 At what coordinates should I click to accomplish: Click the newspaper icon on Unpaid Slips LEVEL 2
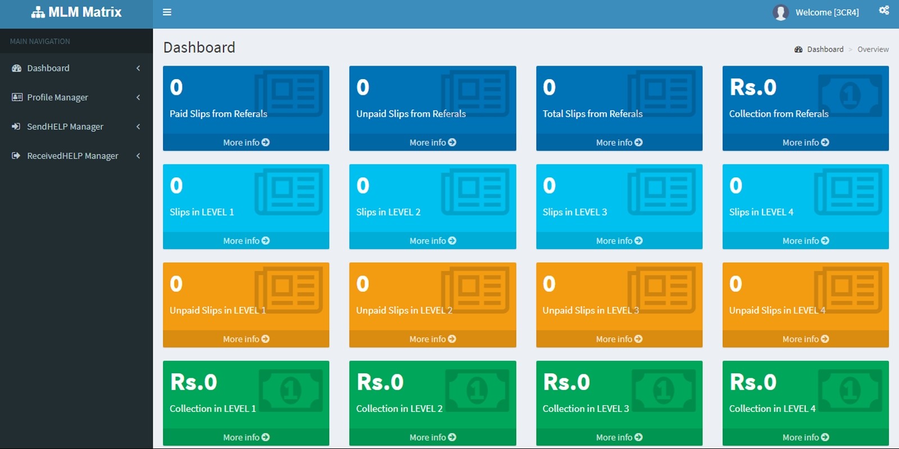click(476, 290)
